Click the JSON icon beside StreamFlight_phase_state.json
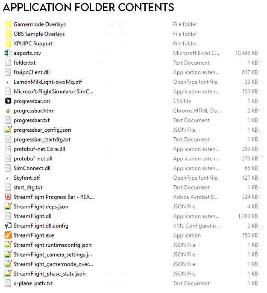The height and width of the screenshot is (293, 267). [8, 274]
